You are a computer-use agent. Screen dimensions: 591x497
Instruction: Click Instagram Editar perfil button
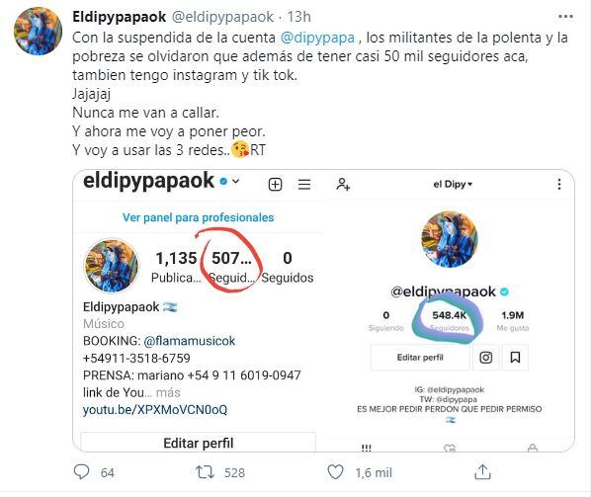199,442
